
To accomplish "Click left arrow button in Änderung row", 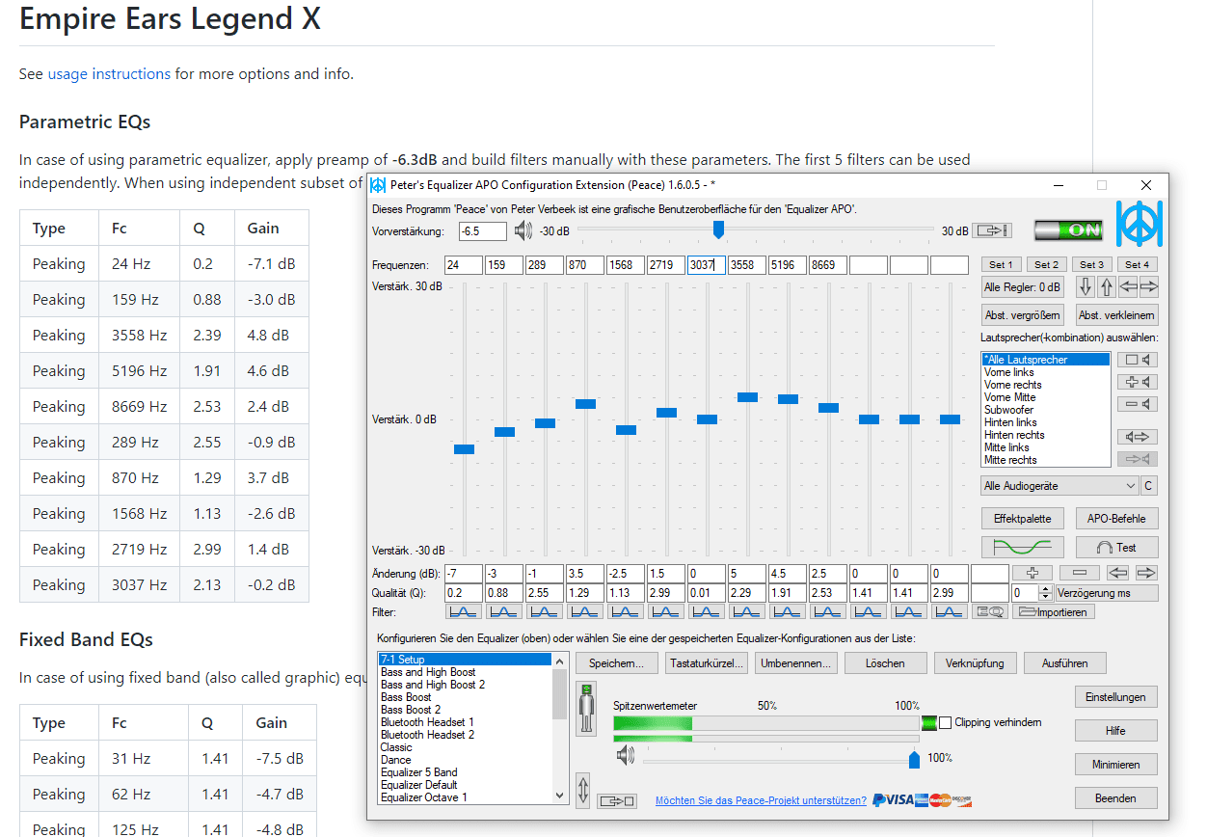I will 1116,573.
